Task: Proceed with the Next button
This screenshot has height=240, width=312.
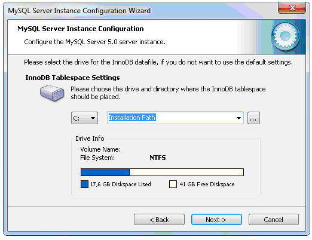Action: pos(216,220)
